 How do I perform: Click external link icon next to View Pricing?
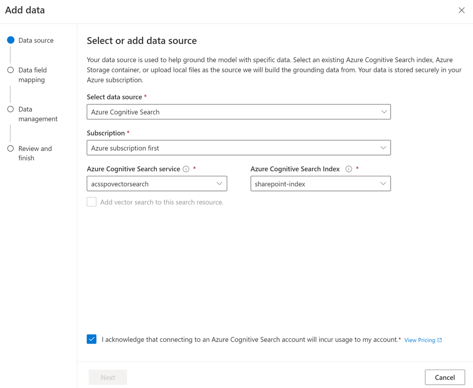[x=440, y=340]
